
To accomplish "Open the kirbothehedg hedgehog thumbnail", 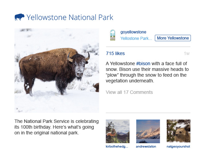I will click(118, 131).
